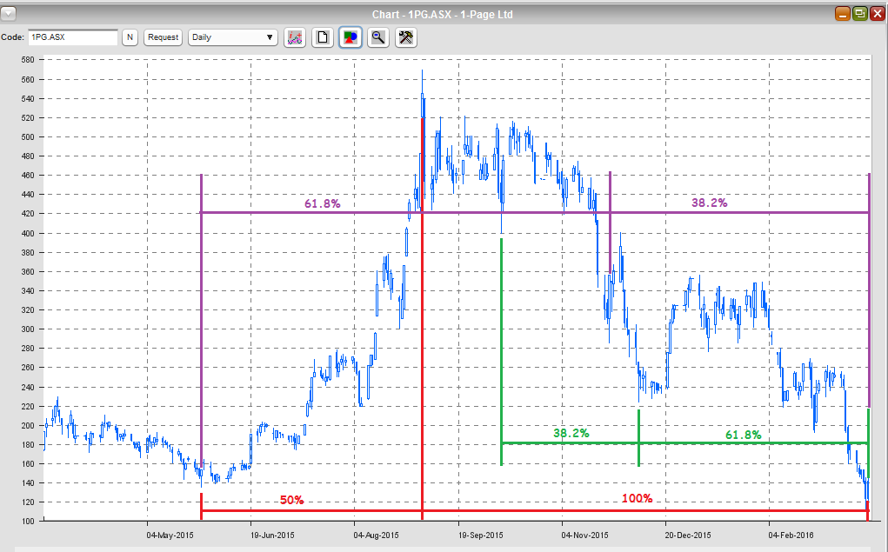Click the purple 38.2% retracement label

[x=709, y=203]
